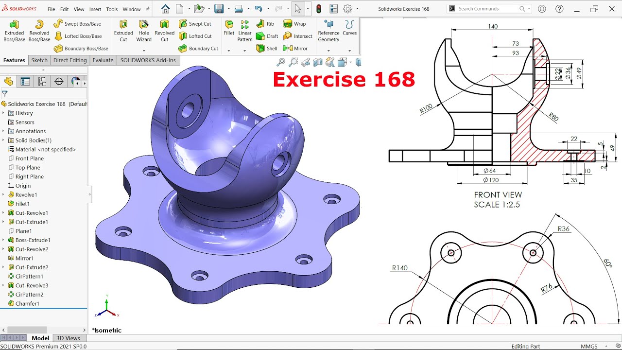This screenshot has width=622, height=350.
Task: Click the Search Commands field
Action: point(489,9)
